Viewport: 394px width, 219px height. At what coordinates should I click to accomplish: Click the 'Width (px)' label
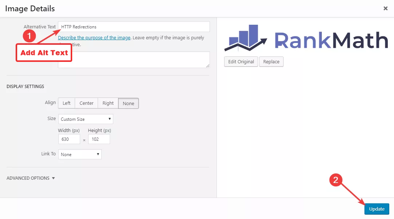[69, 131]
